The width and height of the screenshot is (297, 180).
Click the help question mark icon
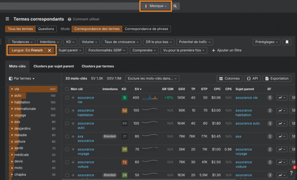(291, 173)
